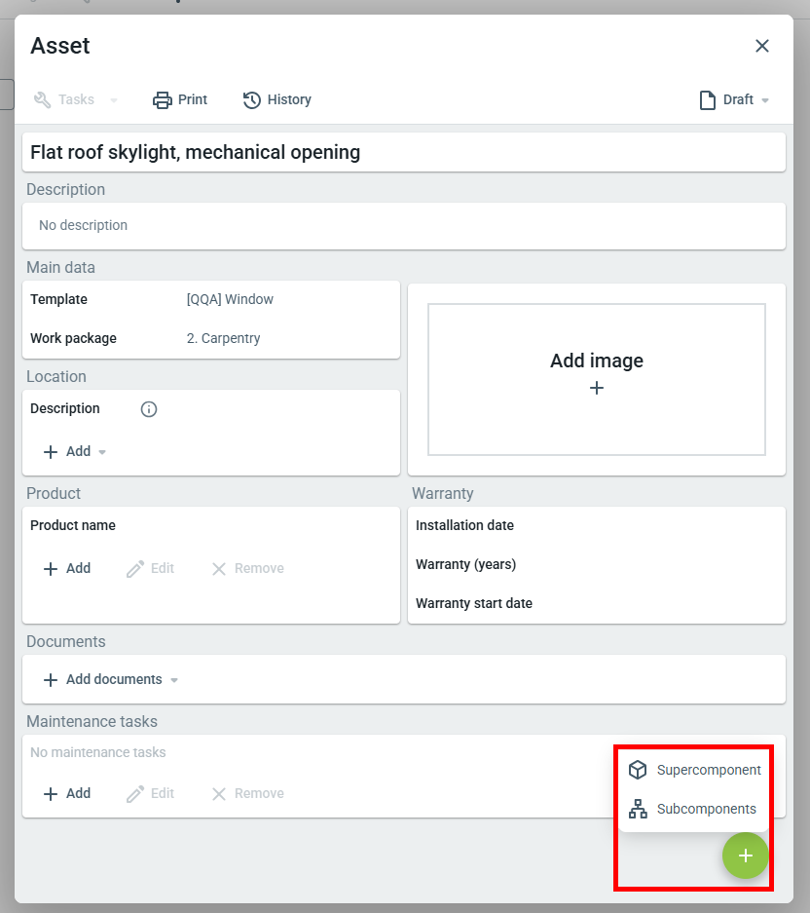
Task: Click Remove in the Product section
Action: point(247,568)
